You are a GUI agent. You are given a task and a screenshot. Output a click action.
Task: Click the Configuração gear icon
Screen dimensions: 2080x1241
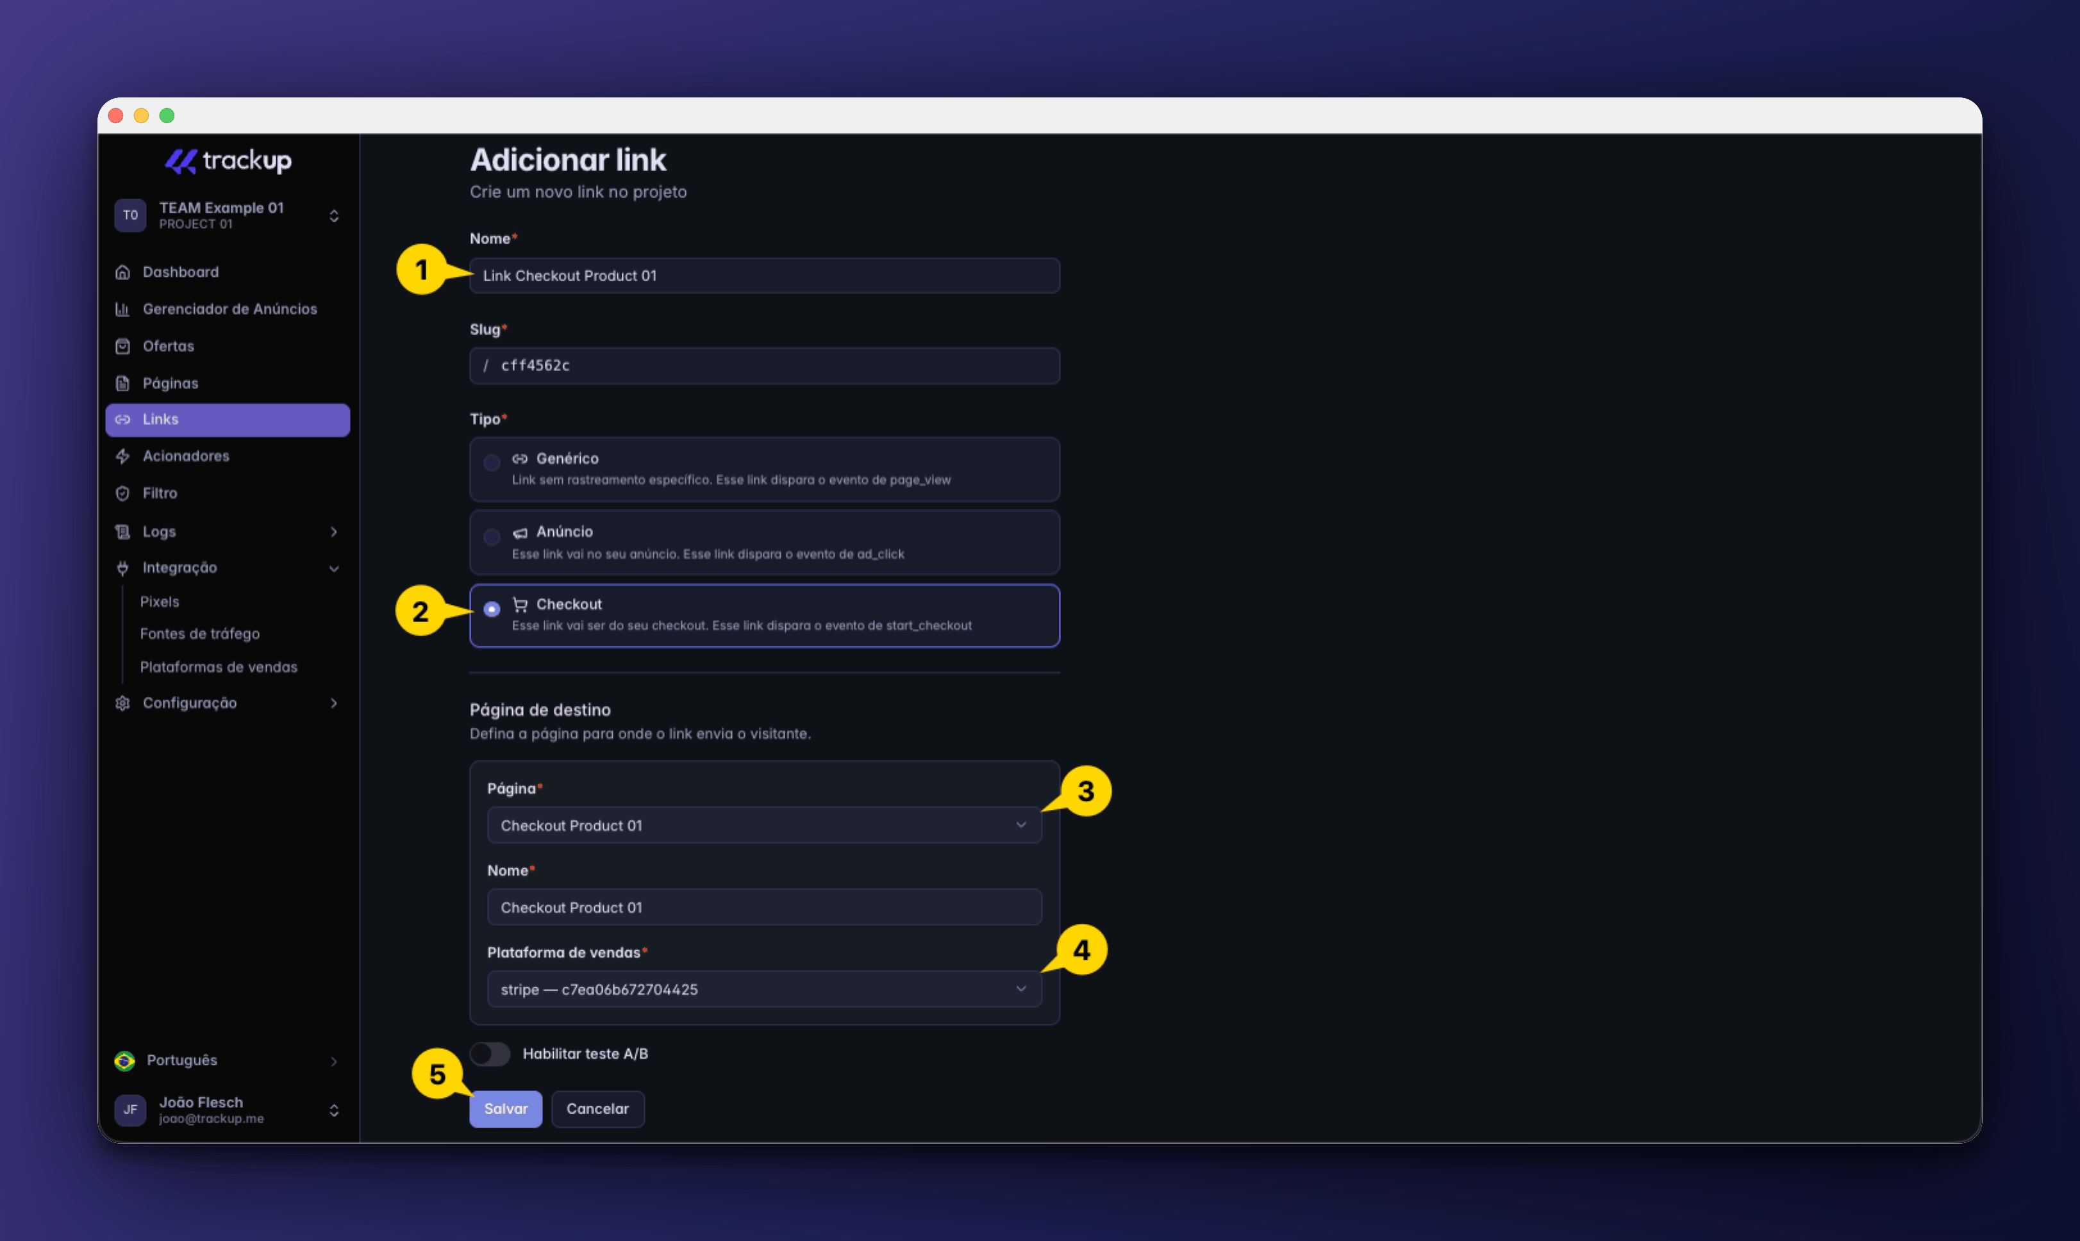click(123, 703)
